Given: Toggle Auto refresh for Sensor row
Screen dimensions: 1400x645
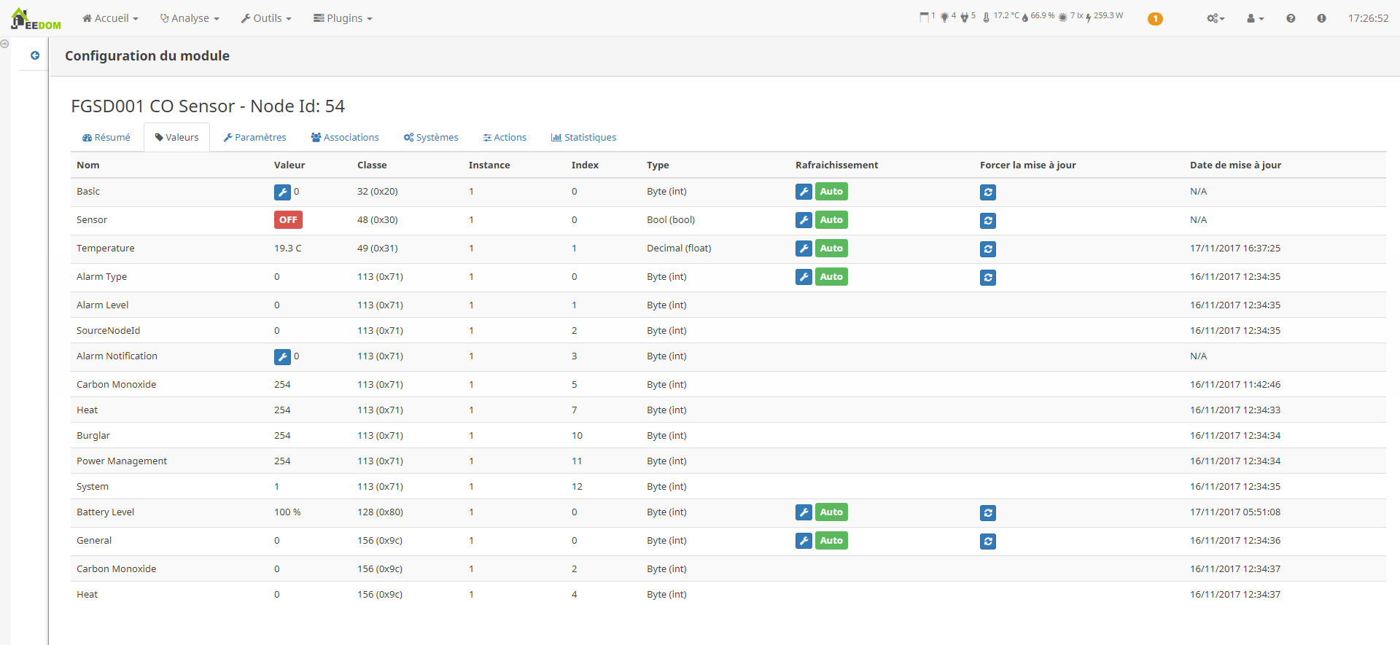Looking at the screenshot, I should pos(831,220).
